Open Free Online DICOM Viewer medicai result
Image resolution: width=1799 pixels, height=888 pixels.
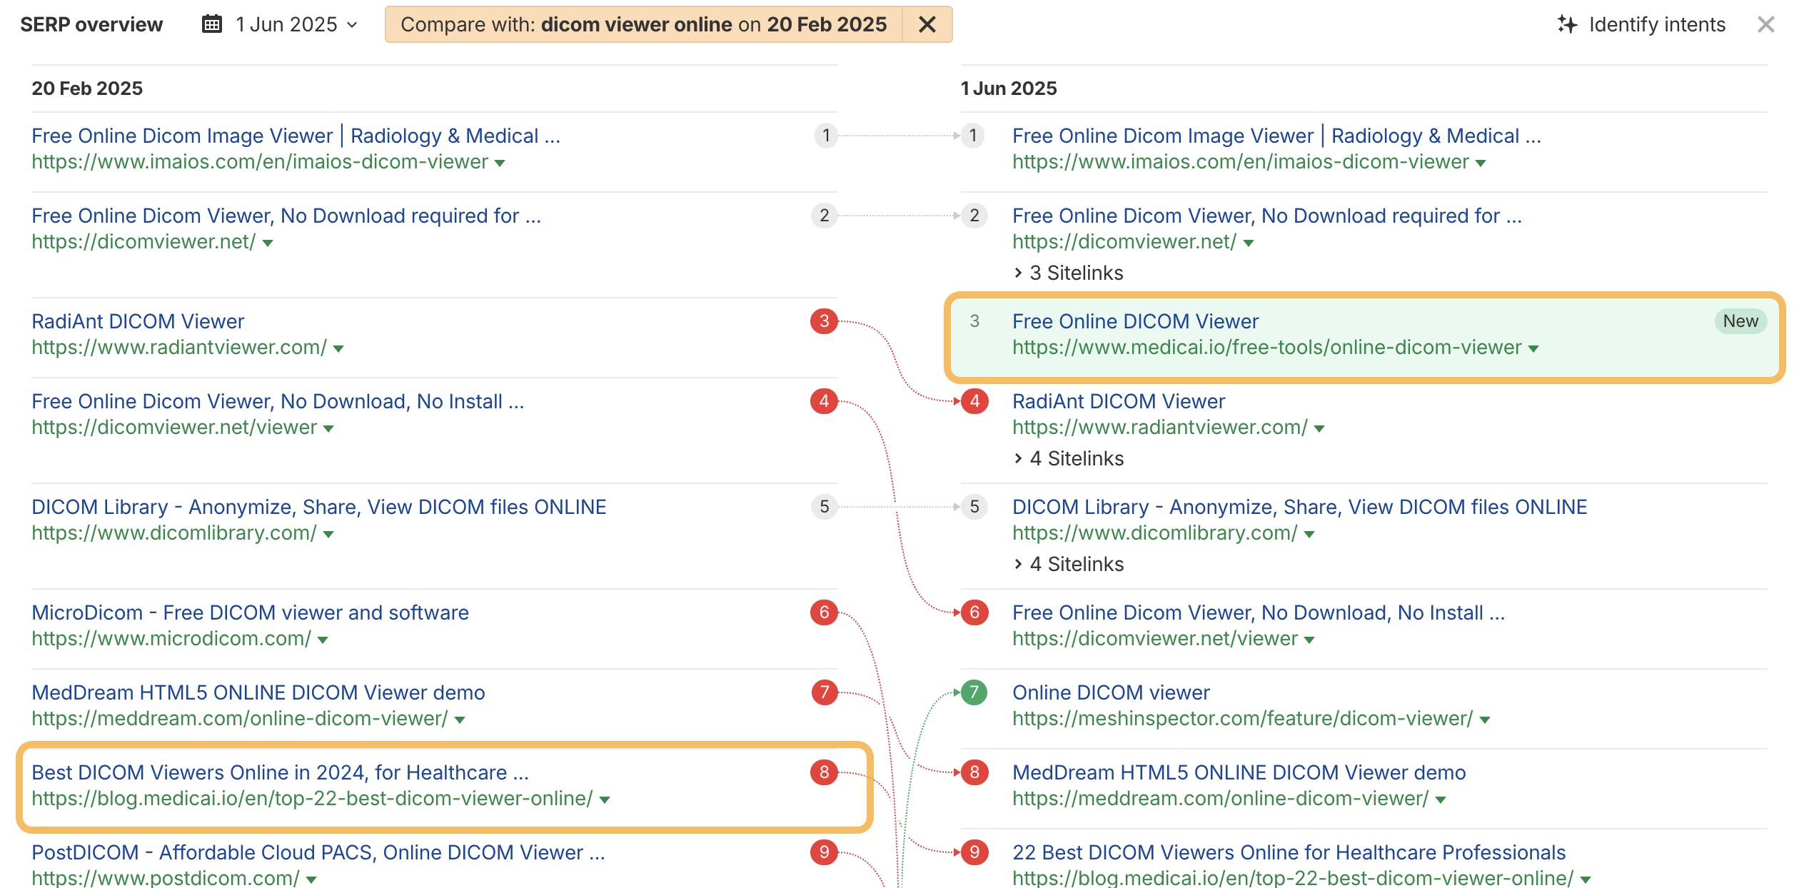tap(1135, 321)
